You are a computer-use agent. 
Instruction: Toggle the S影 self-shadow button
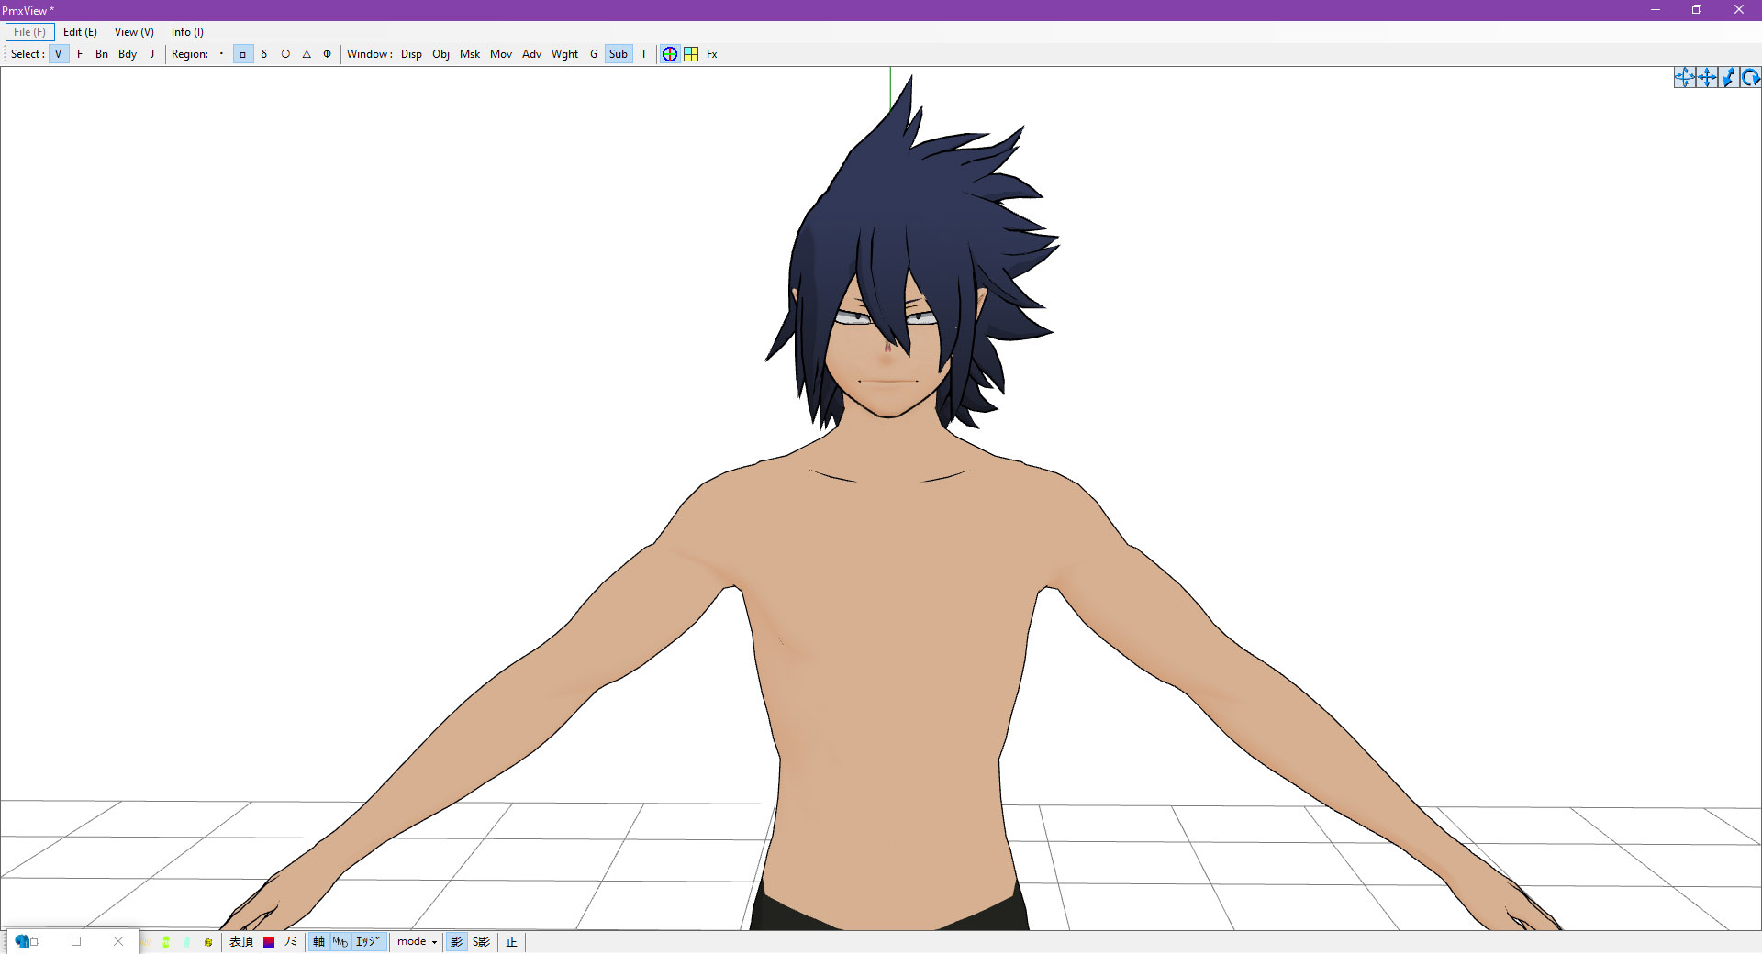[x=482, y=942]
